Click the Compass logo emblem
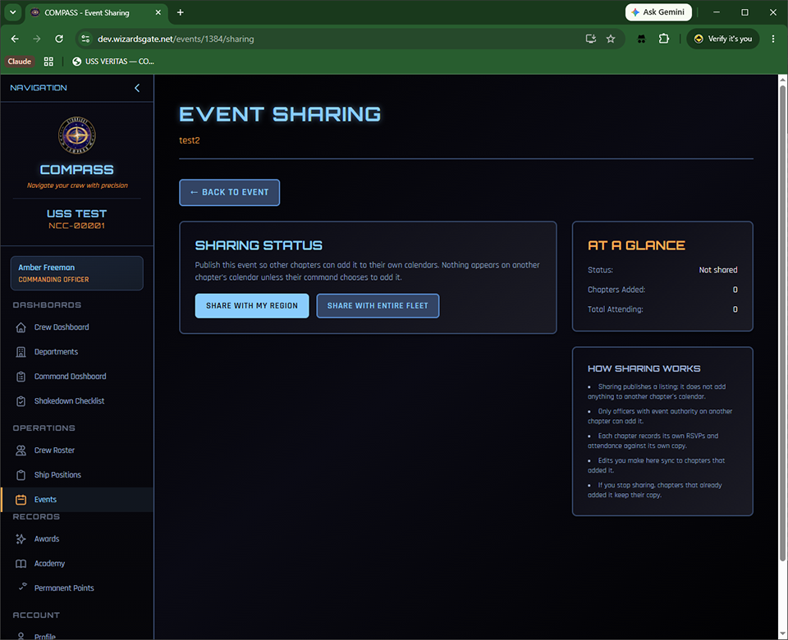The image size is (788, 640). click(77, 135)
